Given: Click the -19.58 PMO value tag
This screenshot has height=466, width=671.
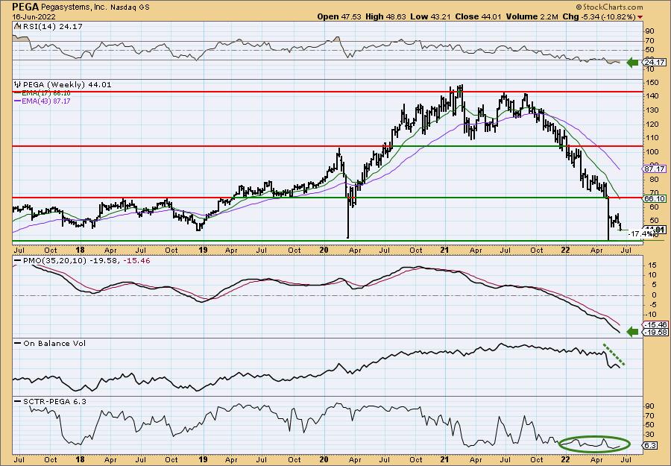Looking at the screenshot, I should coord(655,333).
